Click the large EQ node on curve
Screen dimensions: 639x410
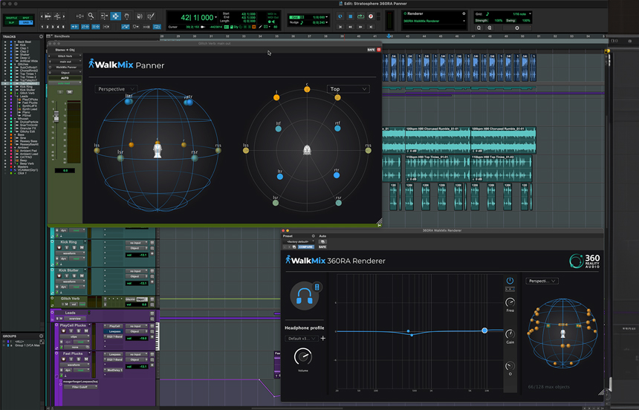pyautogui.click(x=484, y=331)
